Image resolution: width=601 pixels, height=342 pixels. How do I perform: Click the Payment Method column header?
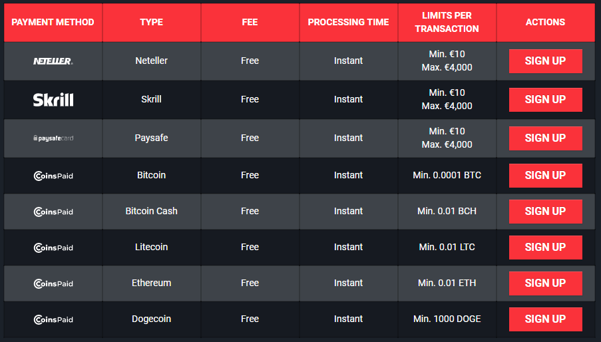53,22
